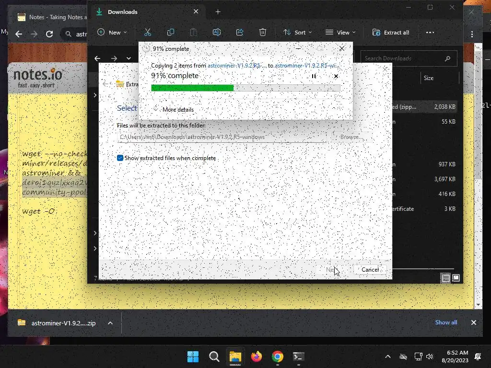Select the file row sized 55 KB
This screenshot has height=368, width=491.
[x=425, y=121]
